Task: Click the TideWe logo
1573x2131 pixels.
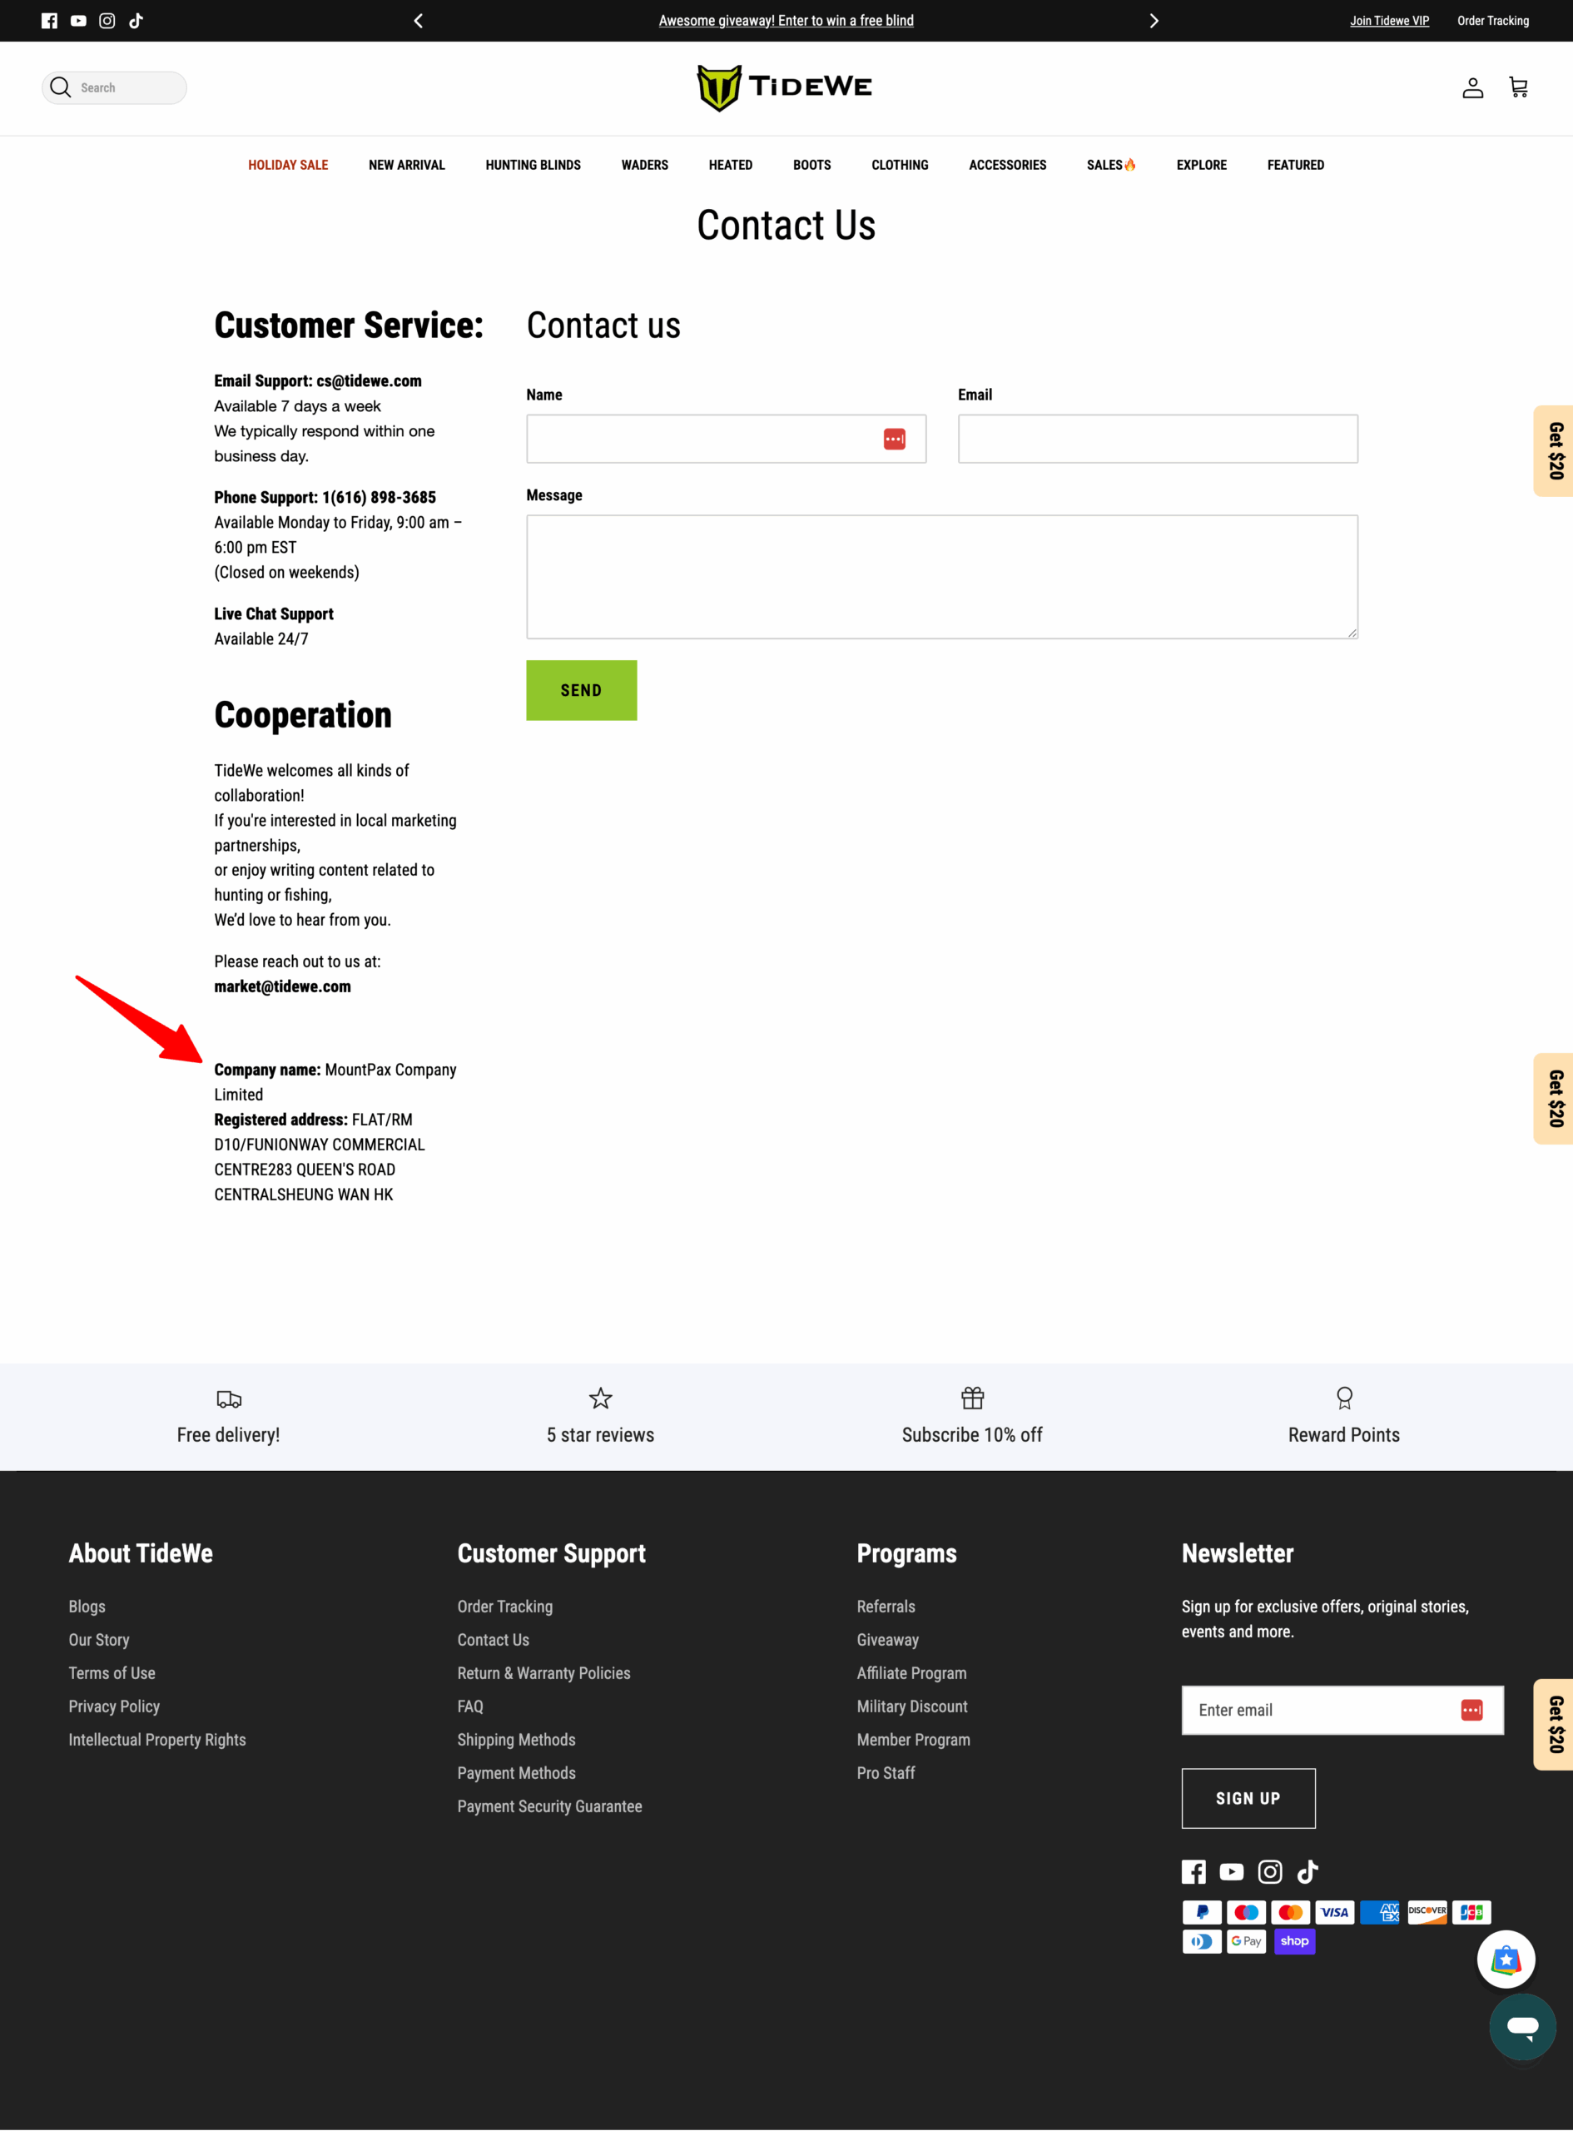Action: [x=786, y=87]
